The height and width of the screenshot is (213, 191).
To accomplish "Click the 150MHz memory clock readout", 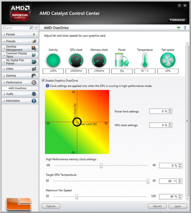I will (x=99, y=71).
